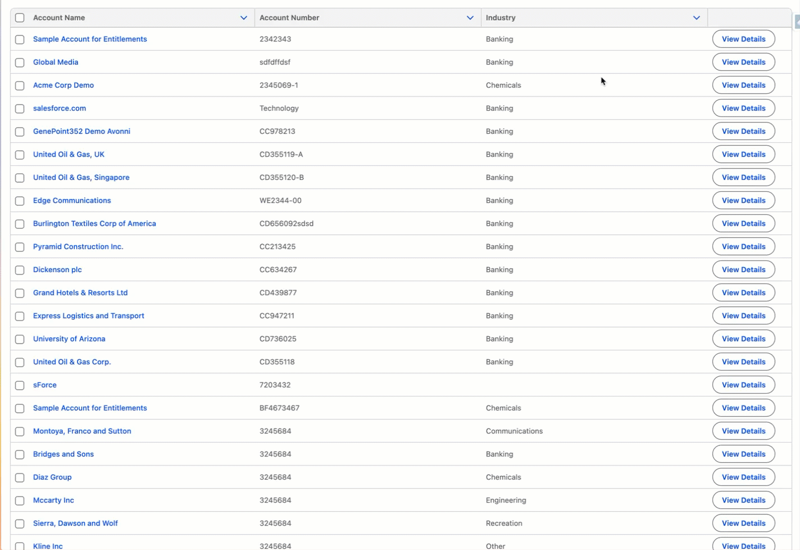The height and width of the screenshot is (550, 800).
Task: Open the Sample Account for Entitlements link numbered 2342343
Action: point(90,39)
